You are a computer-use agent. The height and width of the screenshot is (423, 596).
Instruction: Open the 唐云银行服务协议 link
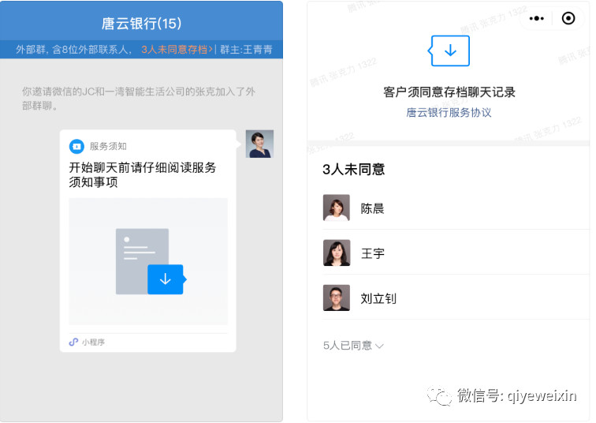tap(449, 113)
